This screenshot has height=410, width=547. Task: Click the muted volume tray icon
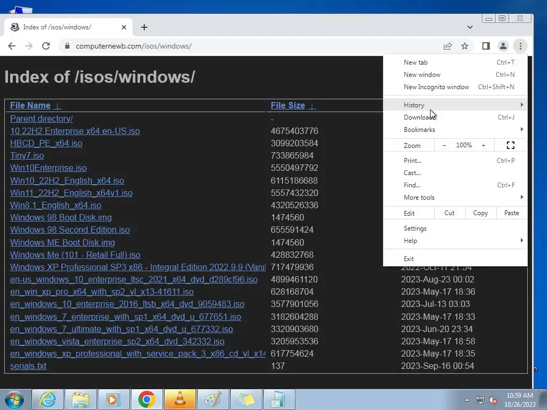(x=493, y=400)
